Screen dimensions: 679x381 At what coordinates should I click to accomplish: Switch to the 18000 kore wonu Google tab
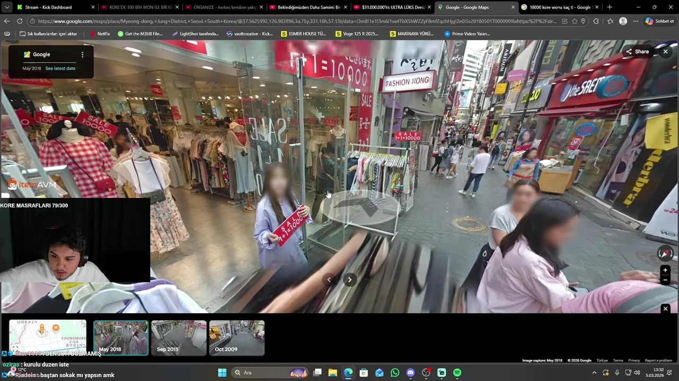561,7
